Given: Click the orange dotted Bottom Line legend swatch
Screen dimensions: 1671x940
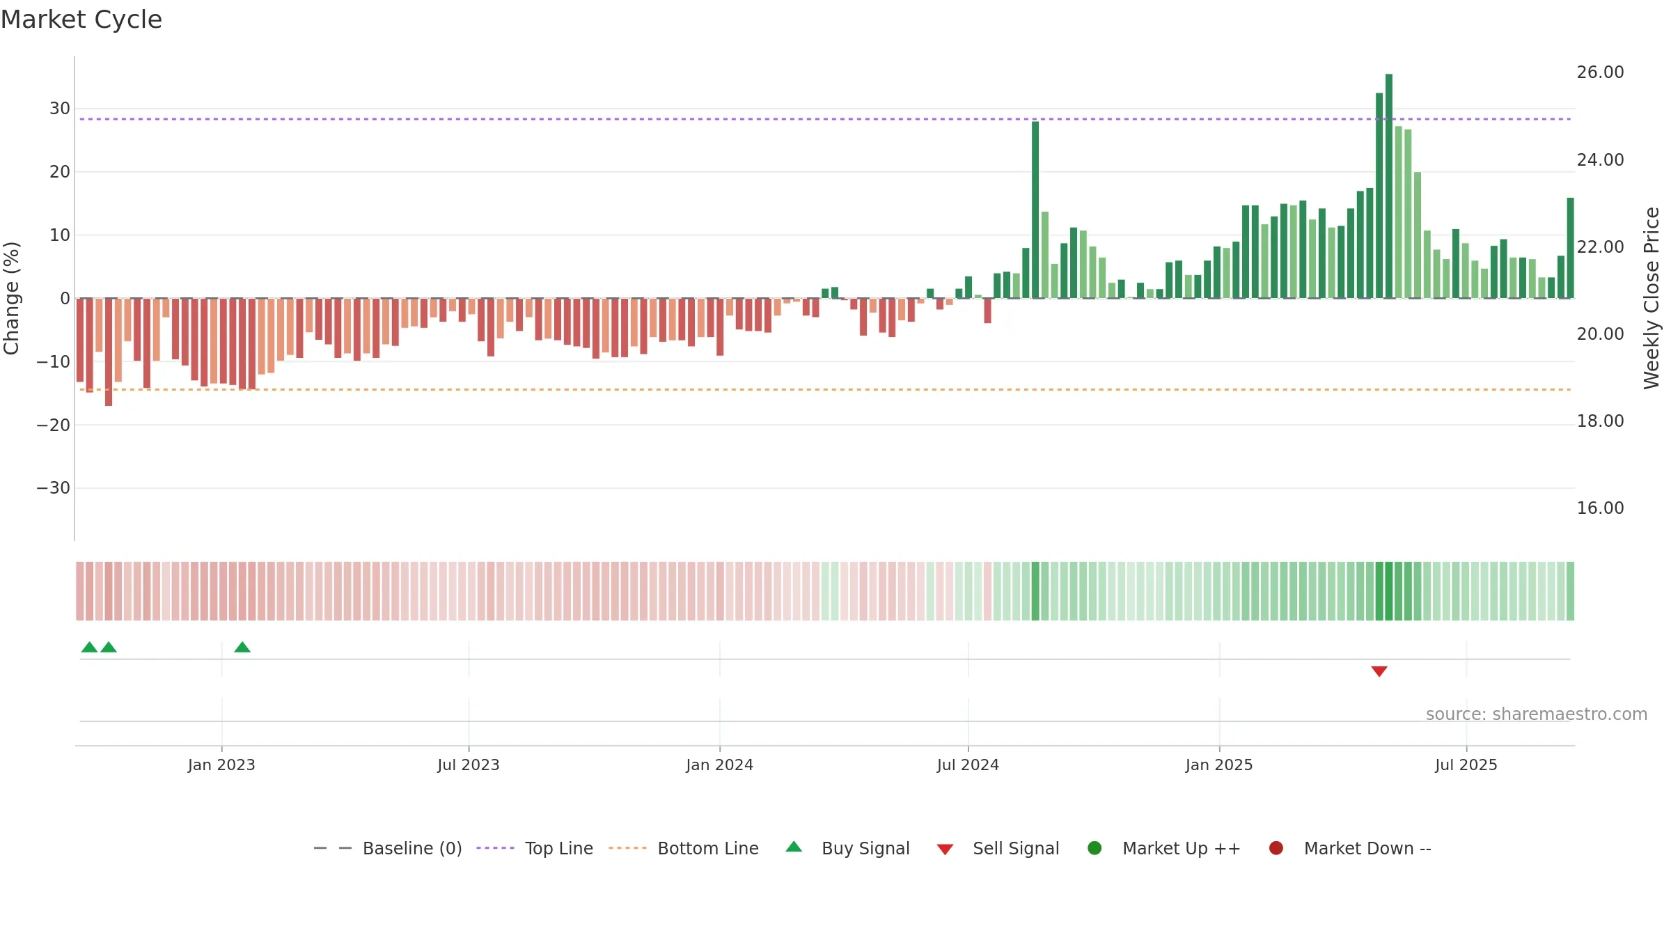Looking at the screenshot, I should tap(627, 848).
